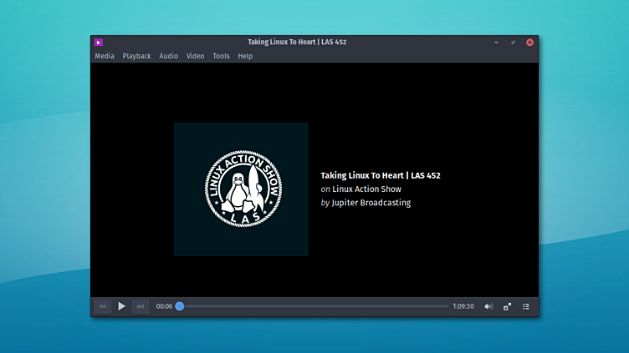Expand the Video menu
Screen dimensions: 629x353
point(195,56)
